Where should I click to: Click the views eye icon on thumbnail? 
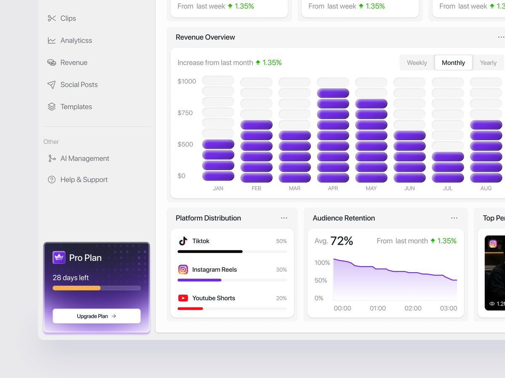(x=492, y=304)
